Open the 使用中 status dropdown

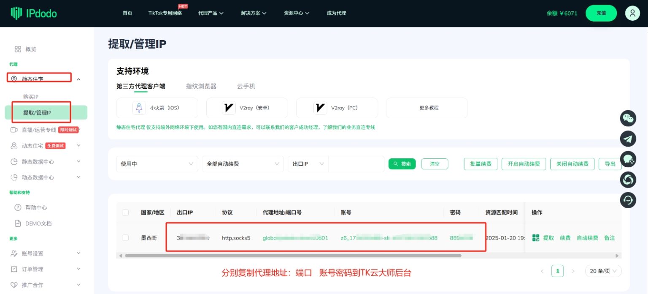click(157, 164)
